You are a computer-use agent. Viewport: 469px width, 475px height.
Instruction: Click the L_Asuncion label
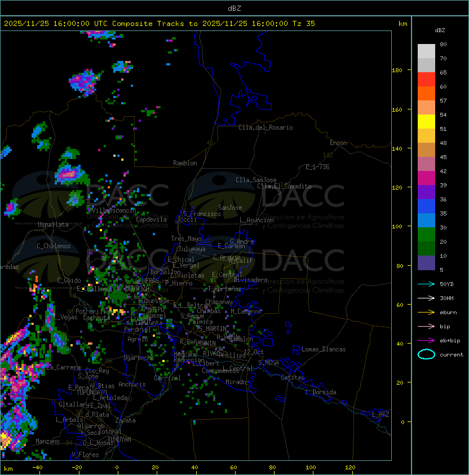[x=256, y=220]
